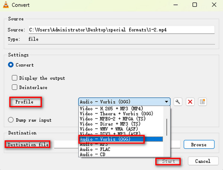
Task: Close the Convert dialog
Action: coord(214,5)
